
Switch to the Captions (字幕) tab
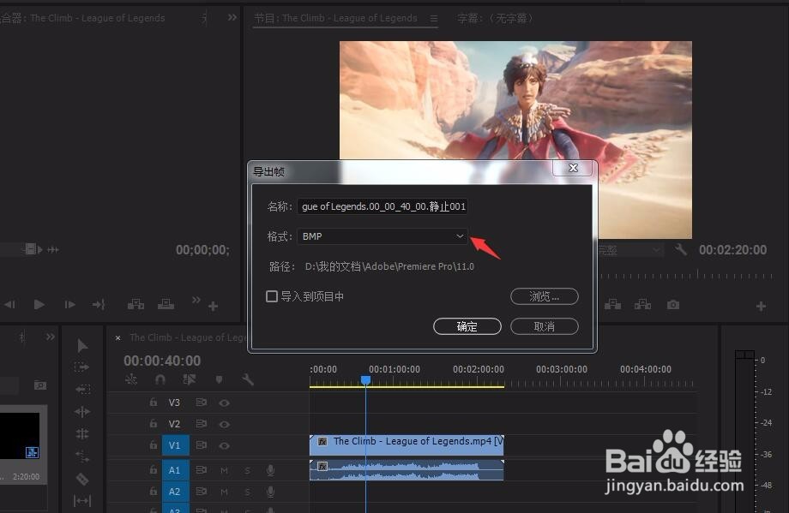click(495, 19)
